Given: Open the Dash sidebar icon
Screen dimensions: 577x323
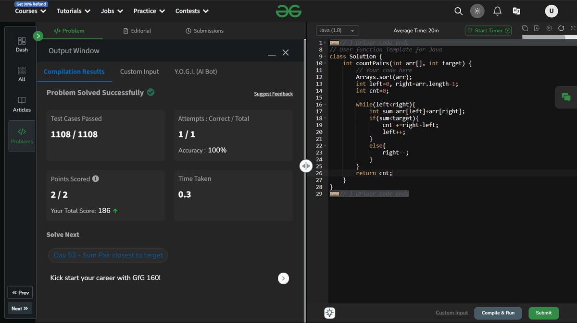Looking at the screenshot, I should [x=22, y=44].
